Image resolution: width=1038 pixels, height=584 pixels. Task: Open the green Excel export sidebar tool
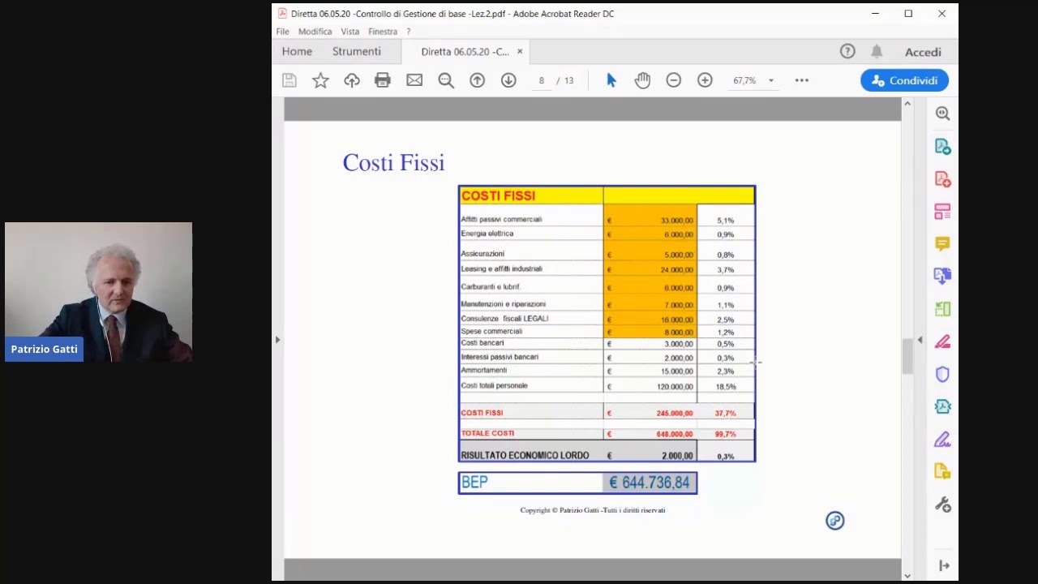[942, 309]
